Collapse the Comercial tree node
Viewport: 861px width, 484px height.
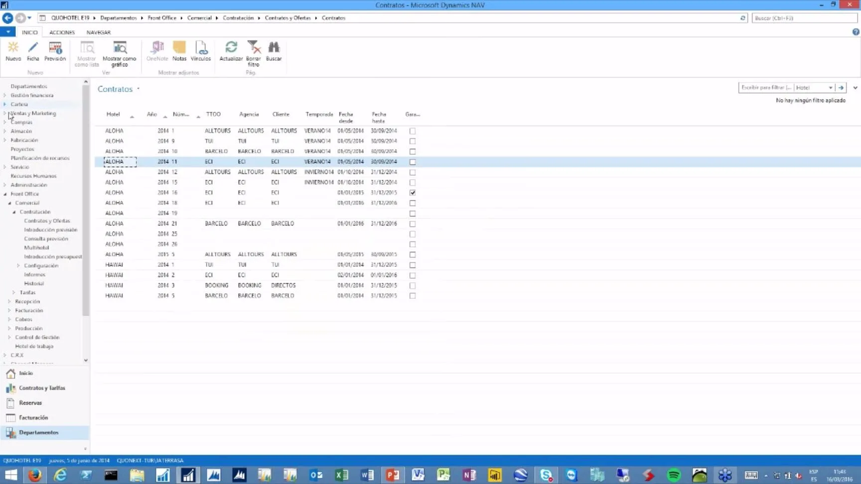click(x=10, y=203)
